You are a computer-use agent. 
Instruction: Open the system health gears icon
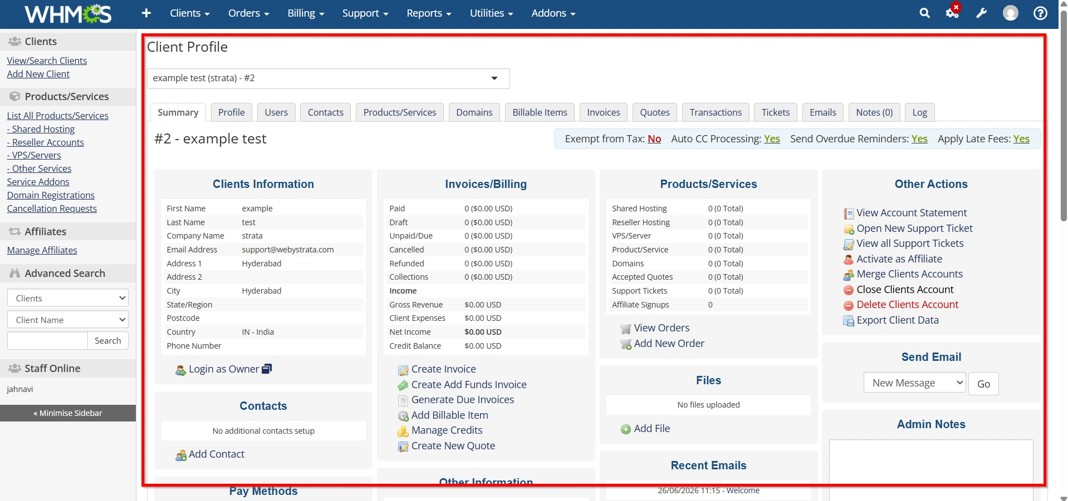[x=952, y=13]
